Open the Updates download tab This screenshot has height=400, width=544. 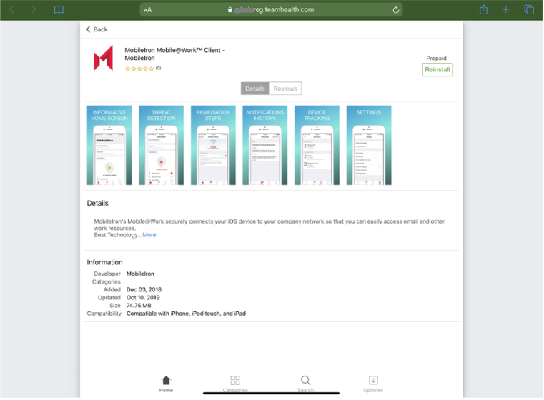pos(373,383)
